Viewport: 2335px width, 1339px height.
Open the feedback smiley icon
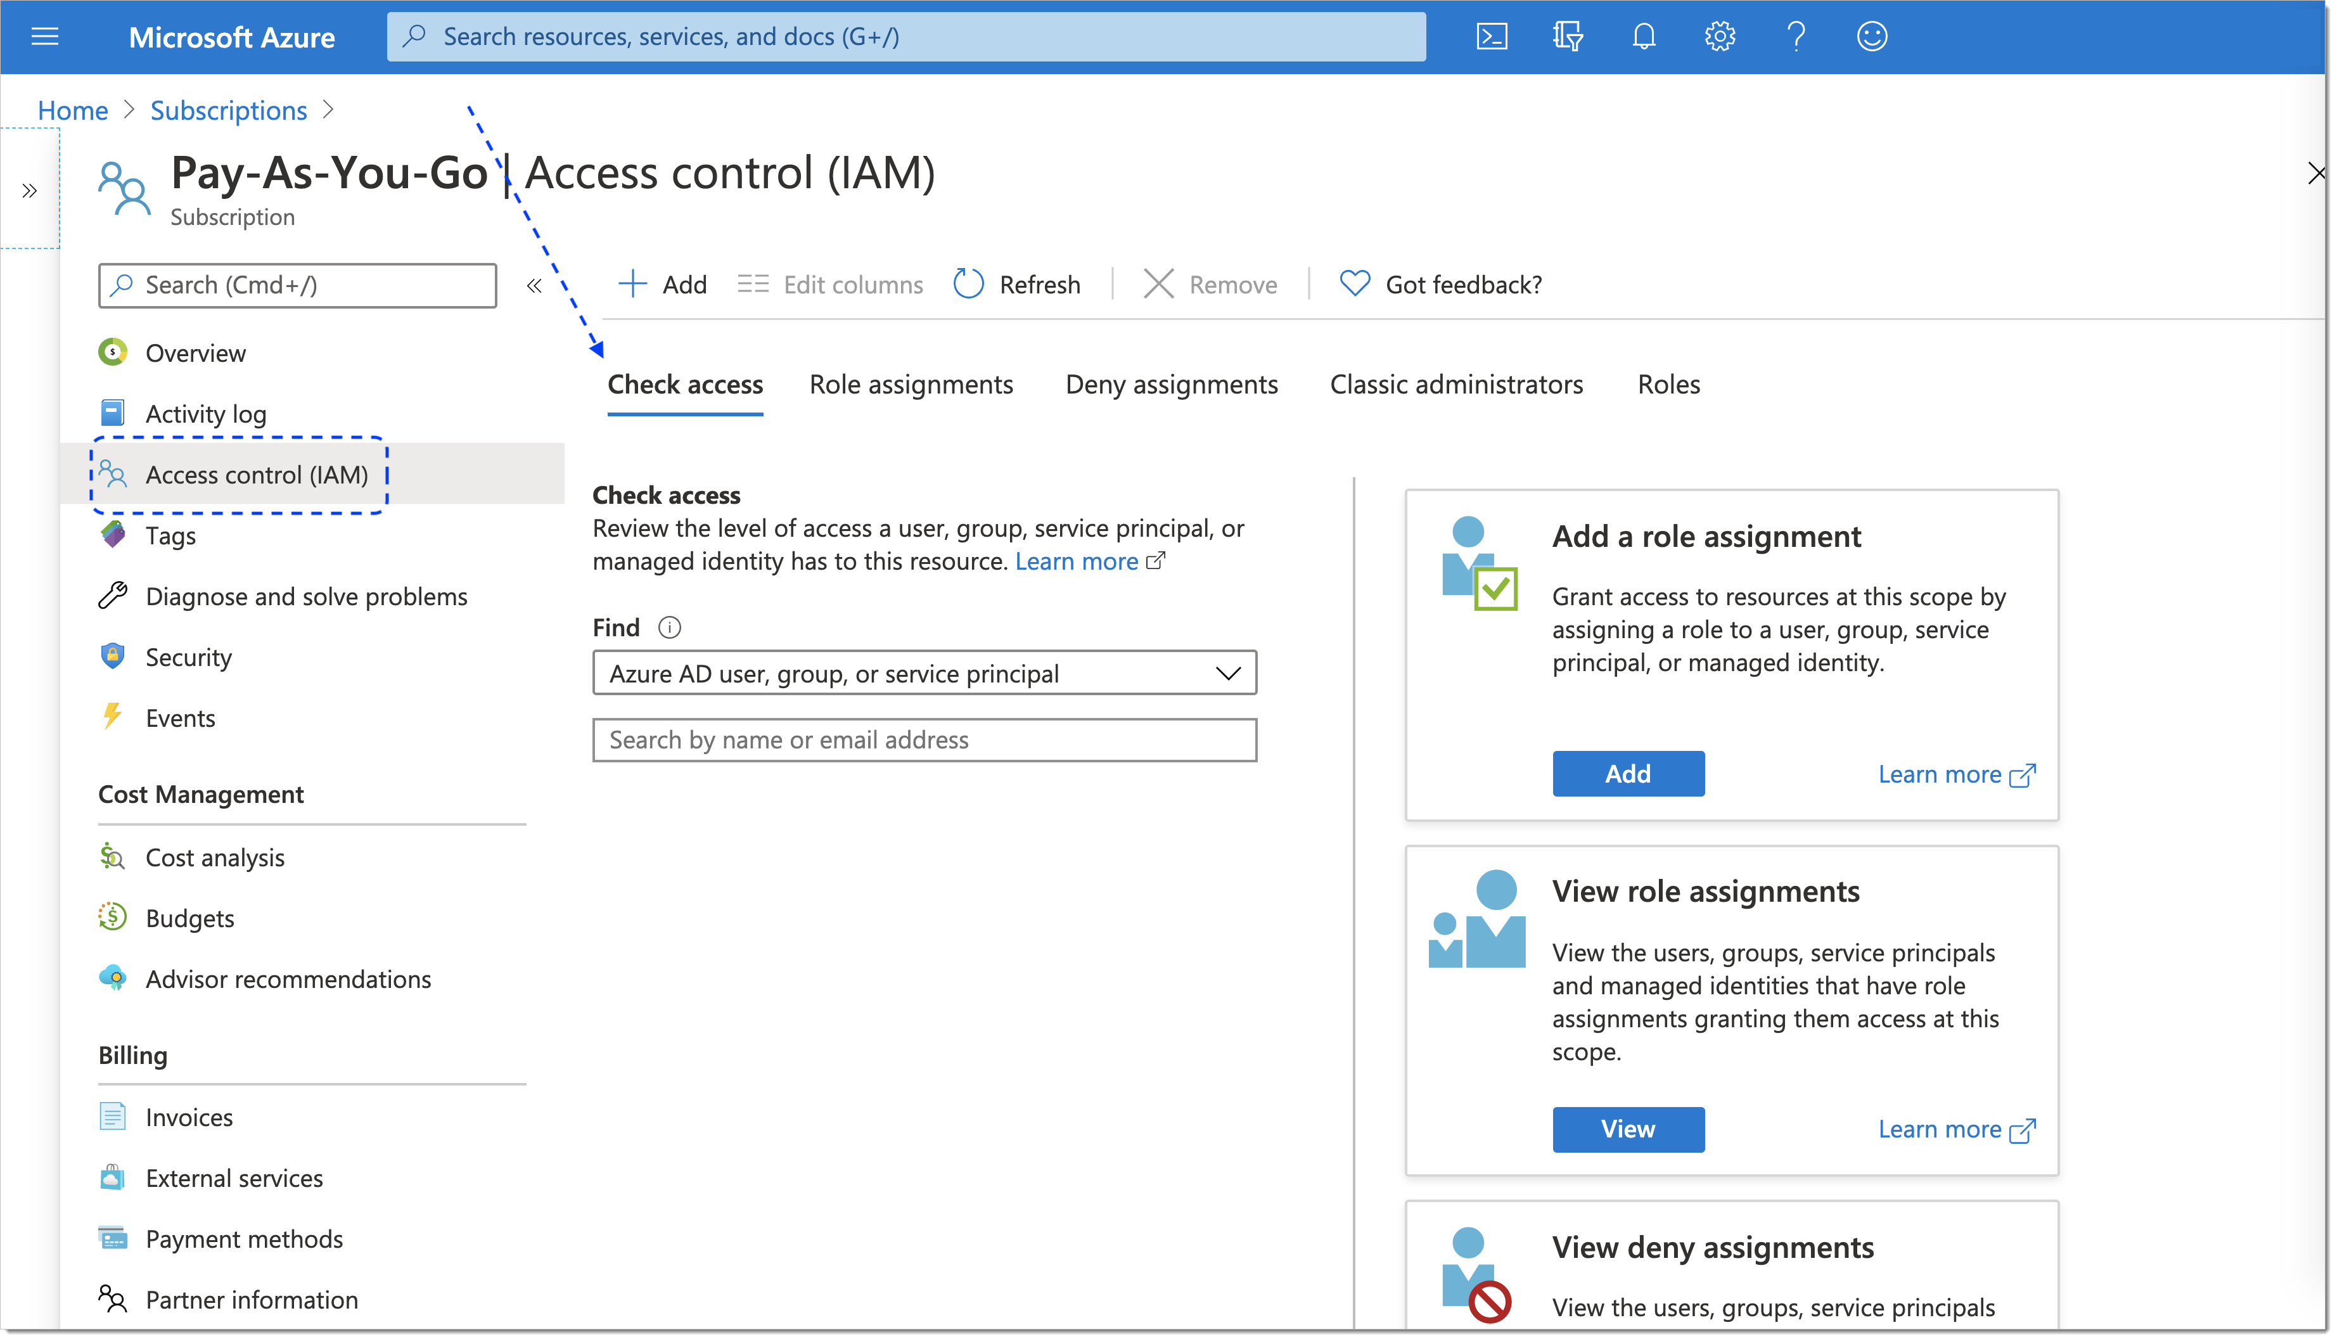[1872, 37]
